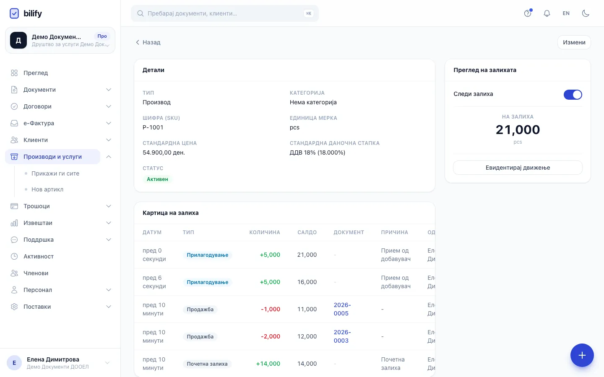Click the -1,000 quantity value

pos(271,309)
